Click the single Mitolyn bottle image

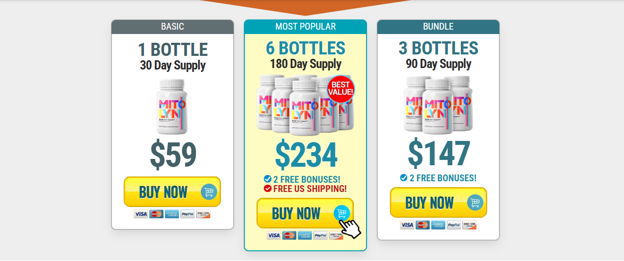[172, 107]
